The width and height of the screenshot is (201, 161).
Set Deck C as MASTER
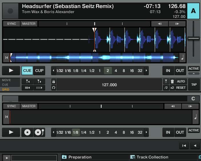pyautogui.click(x=29, y=106)
